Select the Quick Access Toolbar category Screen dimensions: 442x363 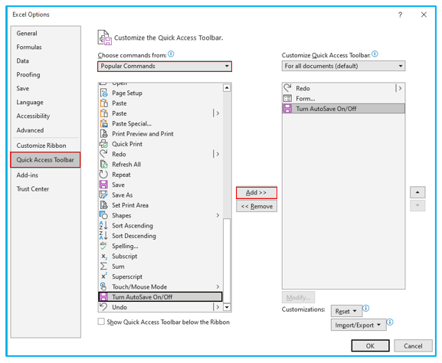click(x=45, y=160)
